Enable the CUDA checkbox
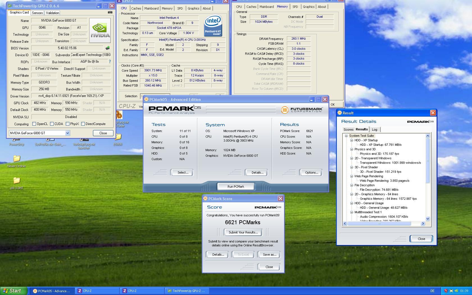The height and width of the screenshot is (295, 472). point(52,124)
